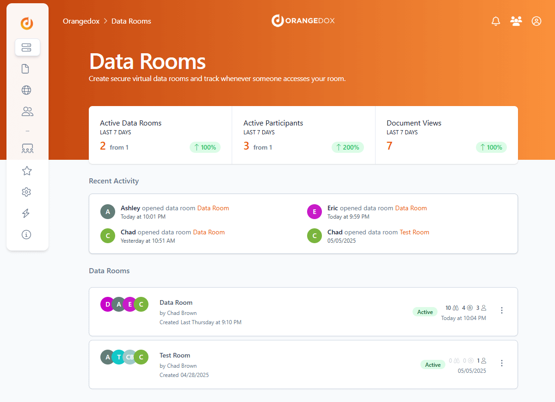Open the Data Rooms sidebar icon

[x=27, y=47]
